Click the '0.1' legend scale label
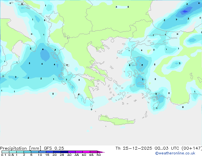 click(x=4, y=155)
